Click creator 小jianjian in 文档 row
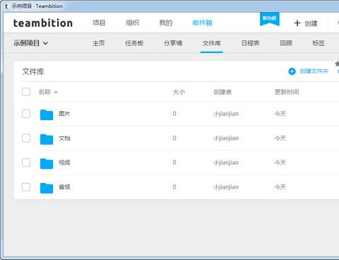 (226, 138)
